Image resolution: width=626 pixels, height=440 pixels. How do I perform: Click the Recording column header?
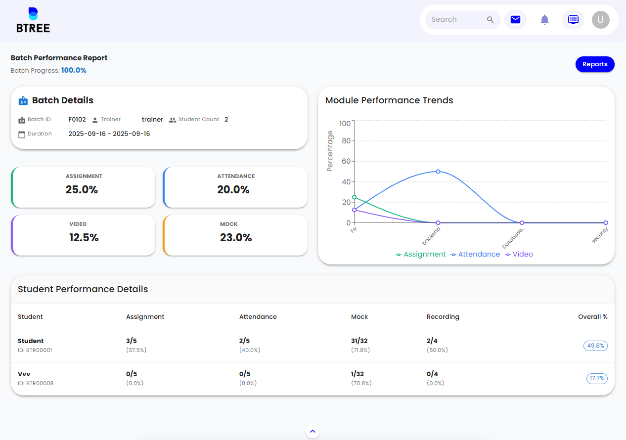(443, 317)
